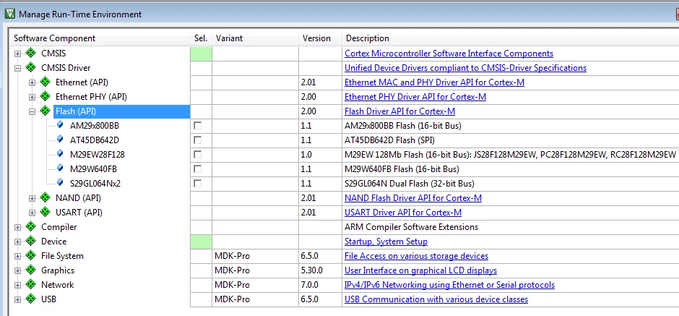Click the blue component icon for AT45DB642D

tap(60, 140)
